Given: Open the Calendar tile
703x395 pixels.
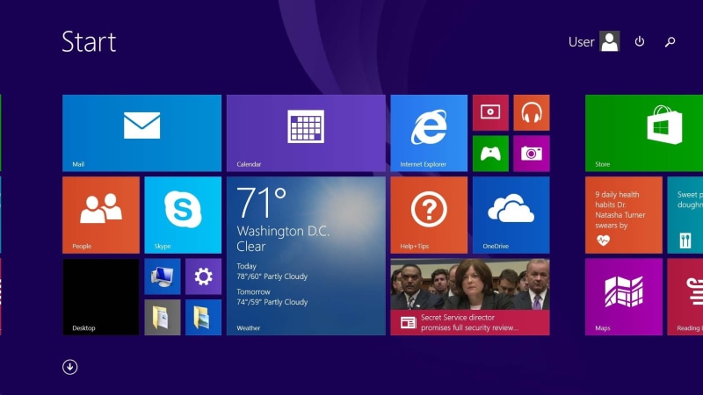Looking at the screenshot, I should coord(306,133).
